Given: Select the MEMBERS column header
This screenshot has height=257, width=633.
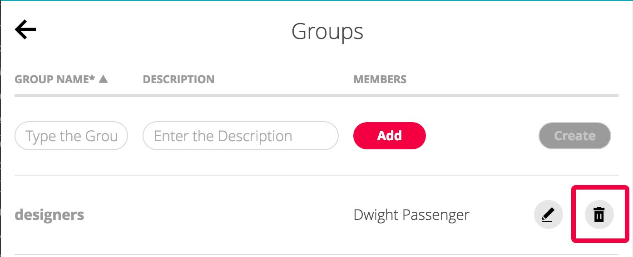Looking at the screenshot, I should pos(380,79).
